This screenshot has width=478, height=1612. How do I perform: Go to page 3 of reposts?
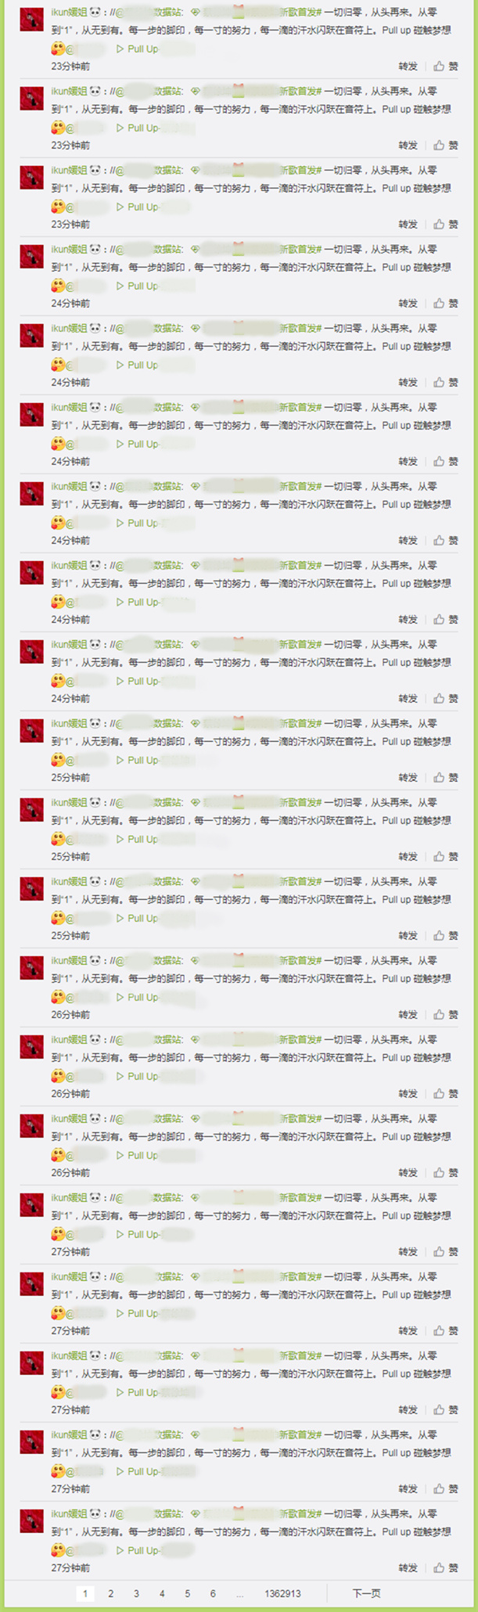click(136, 1593)
